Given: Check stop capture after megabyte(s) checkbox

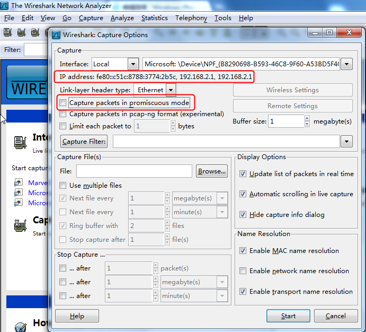Looking at the screenshot, I should [63, 282].
